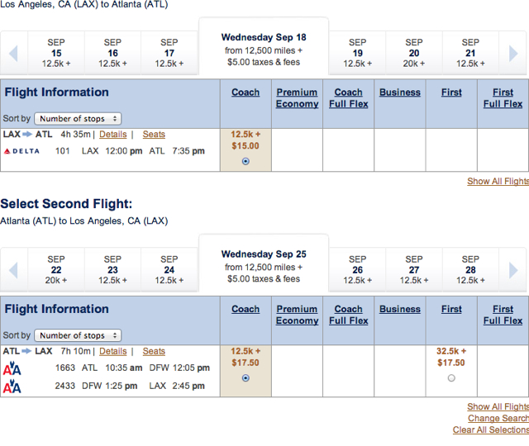This screenshot has height=446, width=529.
Task: Select Coach 12.5k + $17.50 radio for ATL-LAX
Action: (245, 378)
